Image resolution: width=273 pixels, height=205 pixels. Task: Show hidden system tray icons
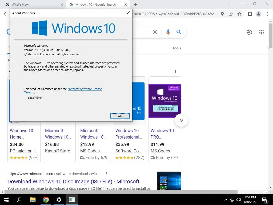(x=226, y=200)
